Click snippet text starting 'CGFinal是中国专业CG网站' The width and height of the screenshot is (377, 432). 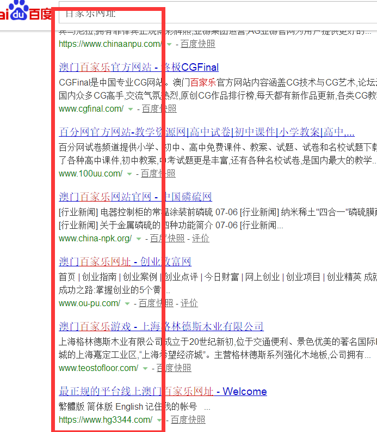[218, 89]
